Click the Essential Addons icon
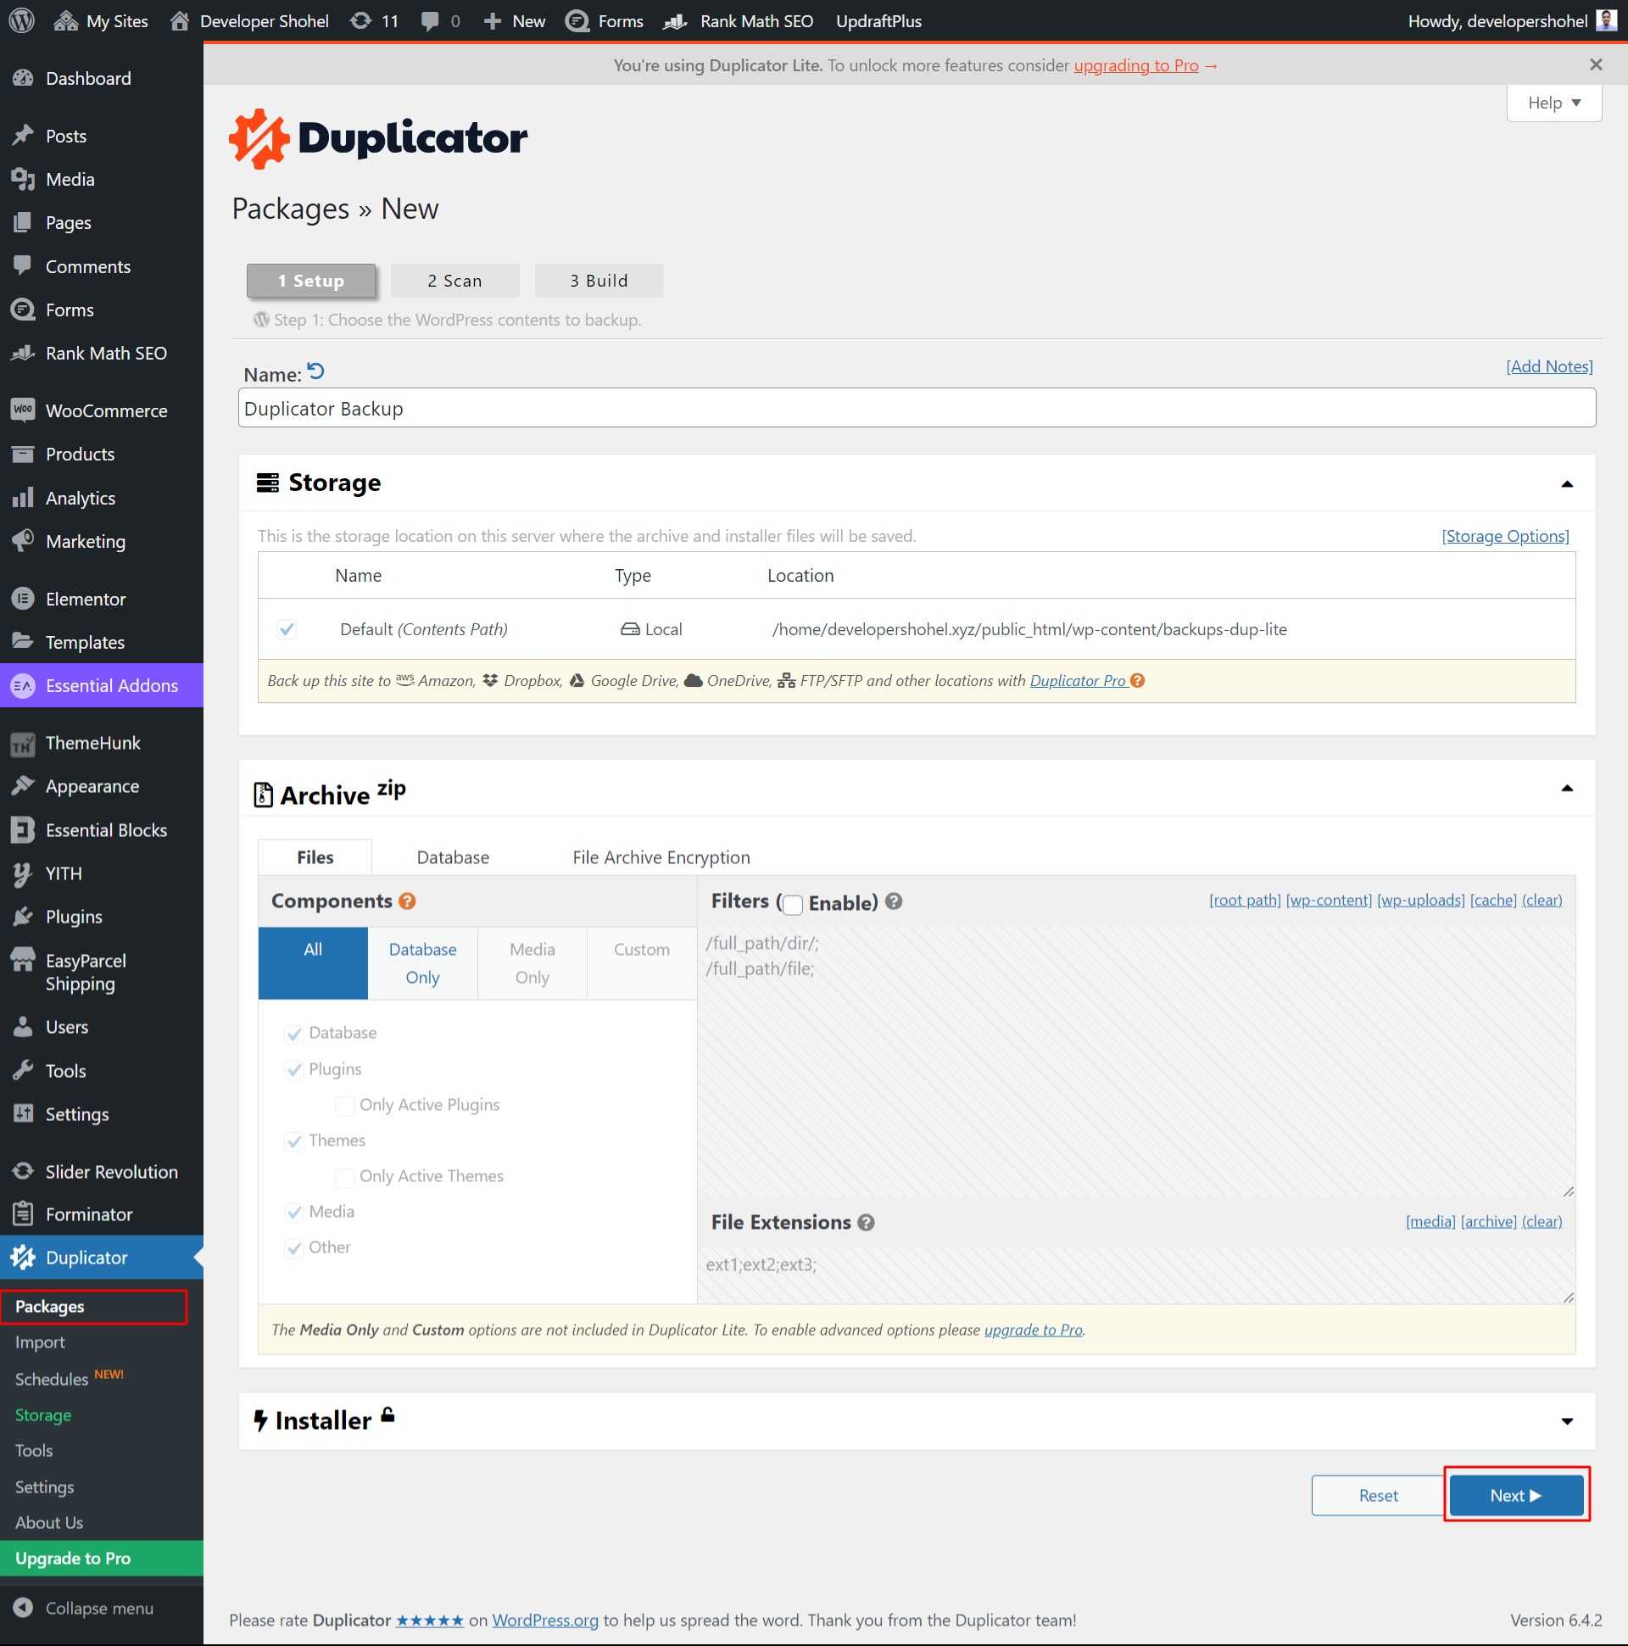The image size is (1628, 1646). pos(23,685)
